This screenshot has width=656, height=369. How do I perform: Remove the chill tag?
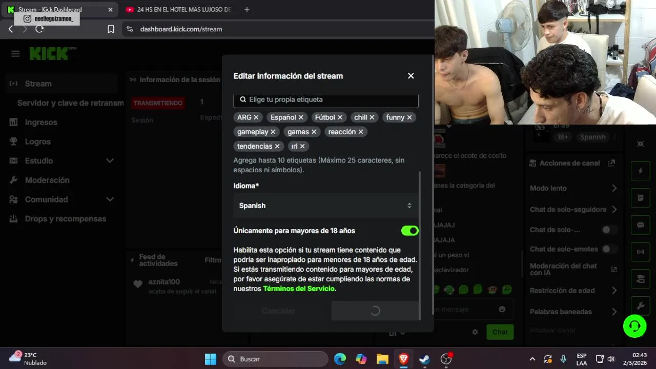coord(372,117)
